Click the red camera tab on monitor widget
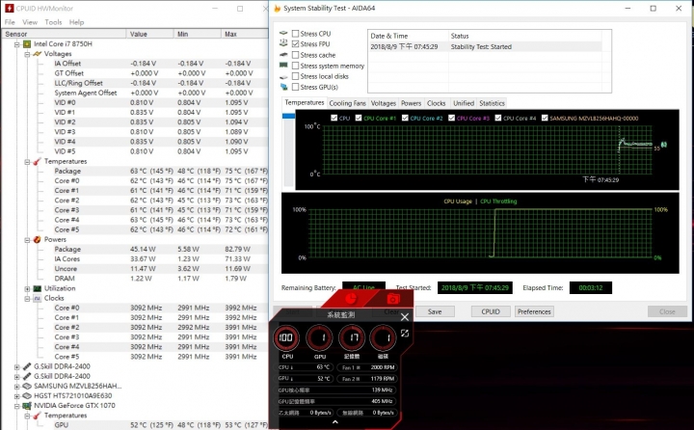The width and height of the screenshot is (694, 430). point(392,299)
